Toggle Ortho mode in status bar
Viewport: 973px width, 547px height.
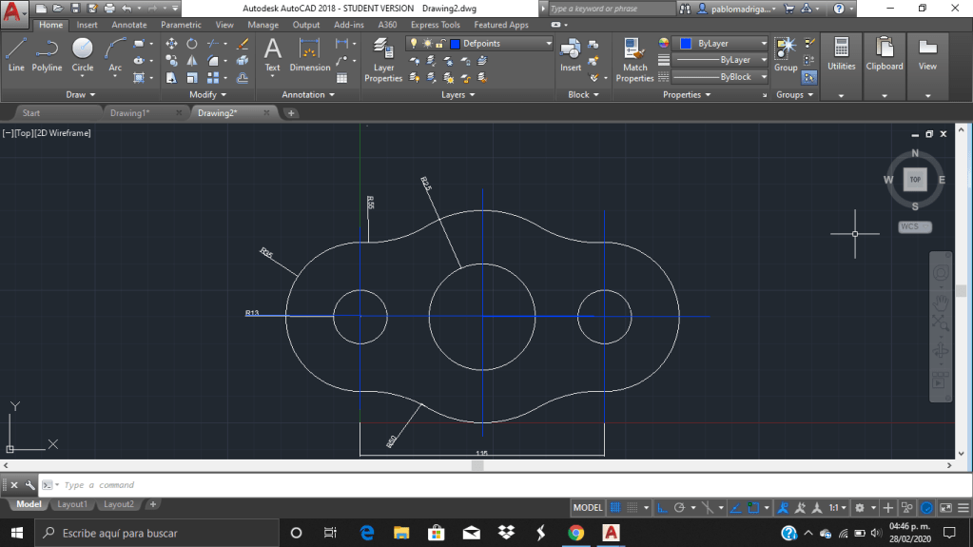(663, 507)
